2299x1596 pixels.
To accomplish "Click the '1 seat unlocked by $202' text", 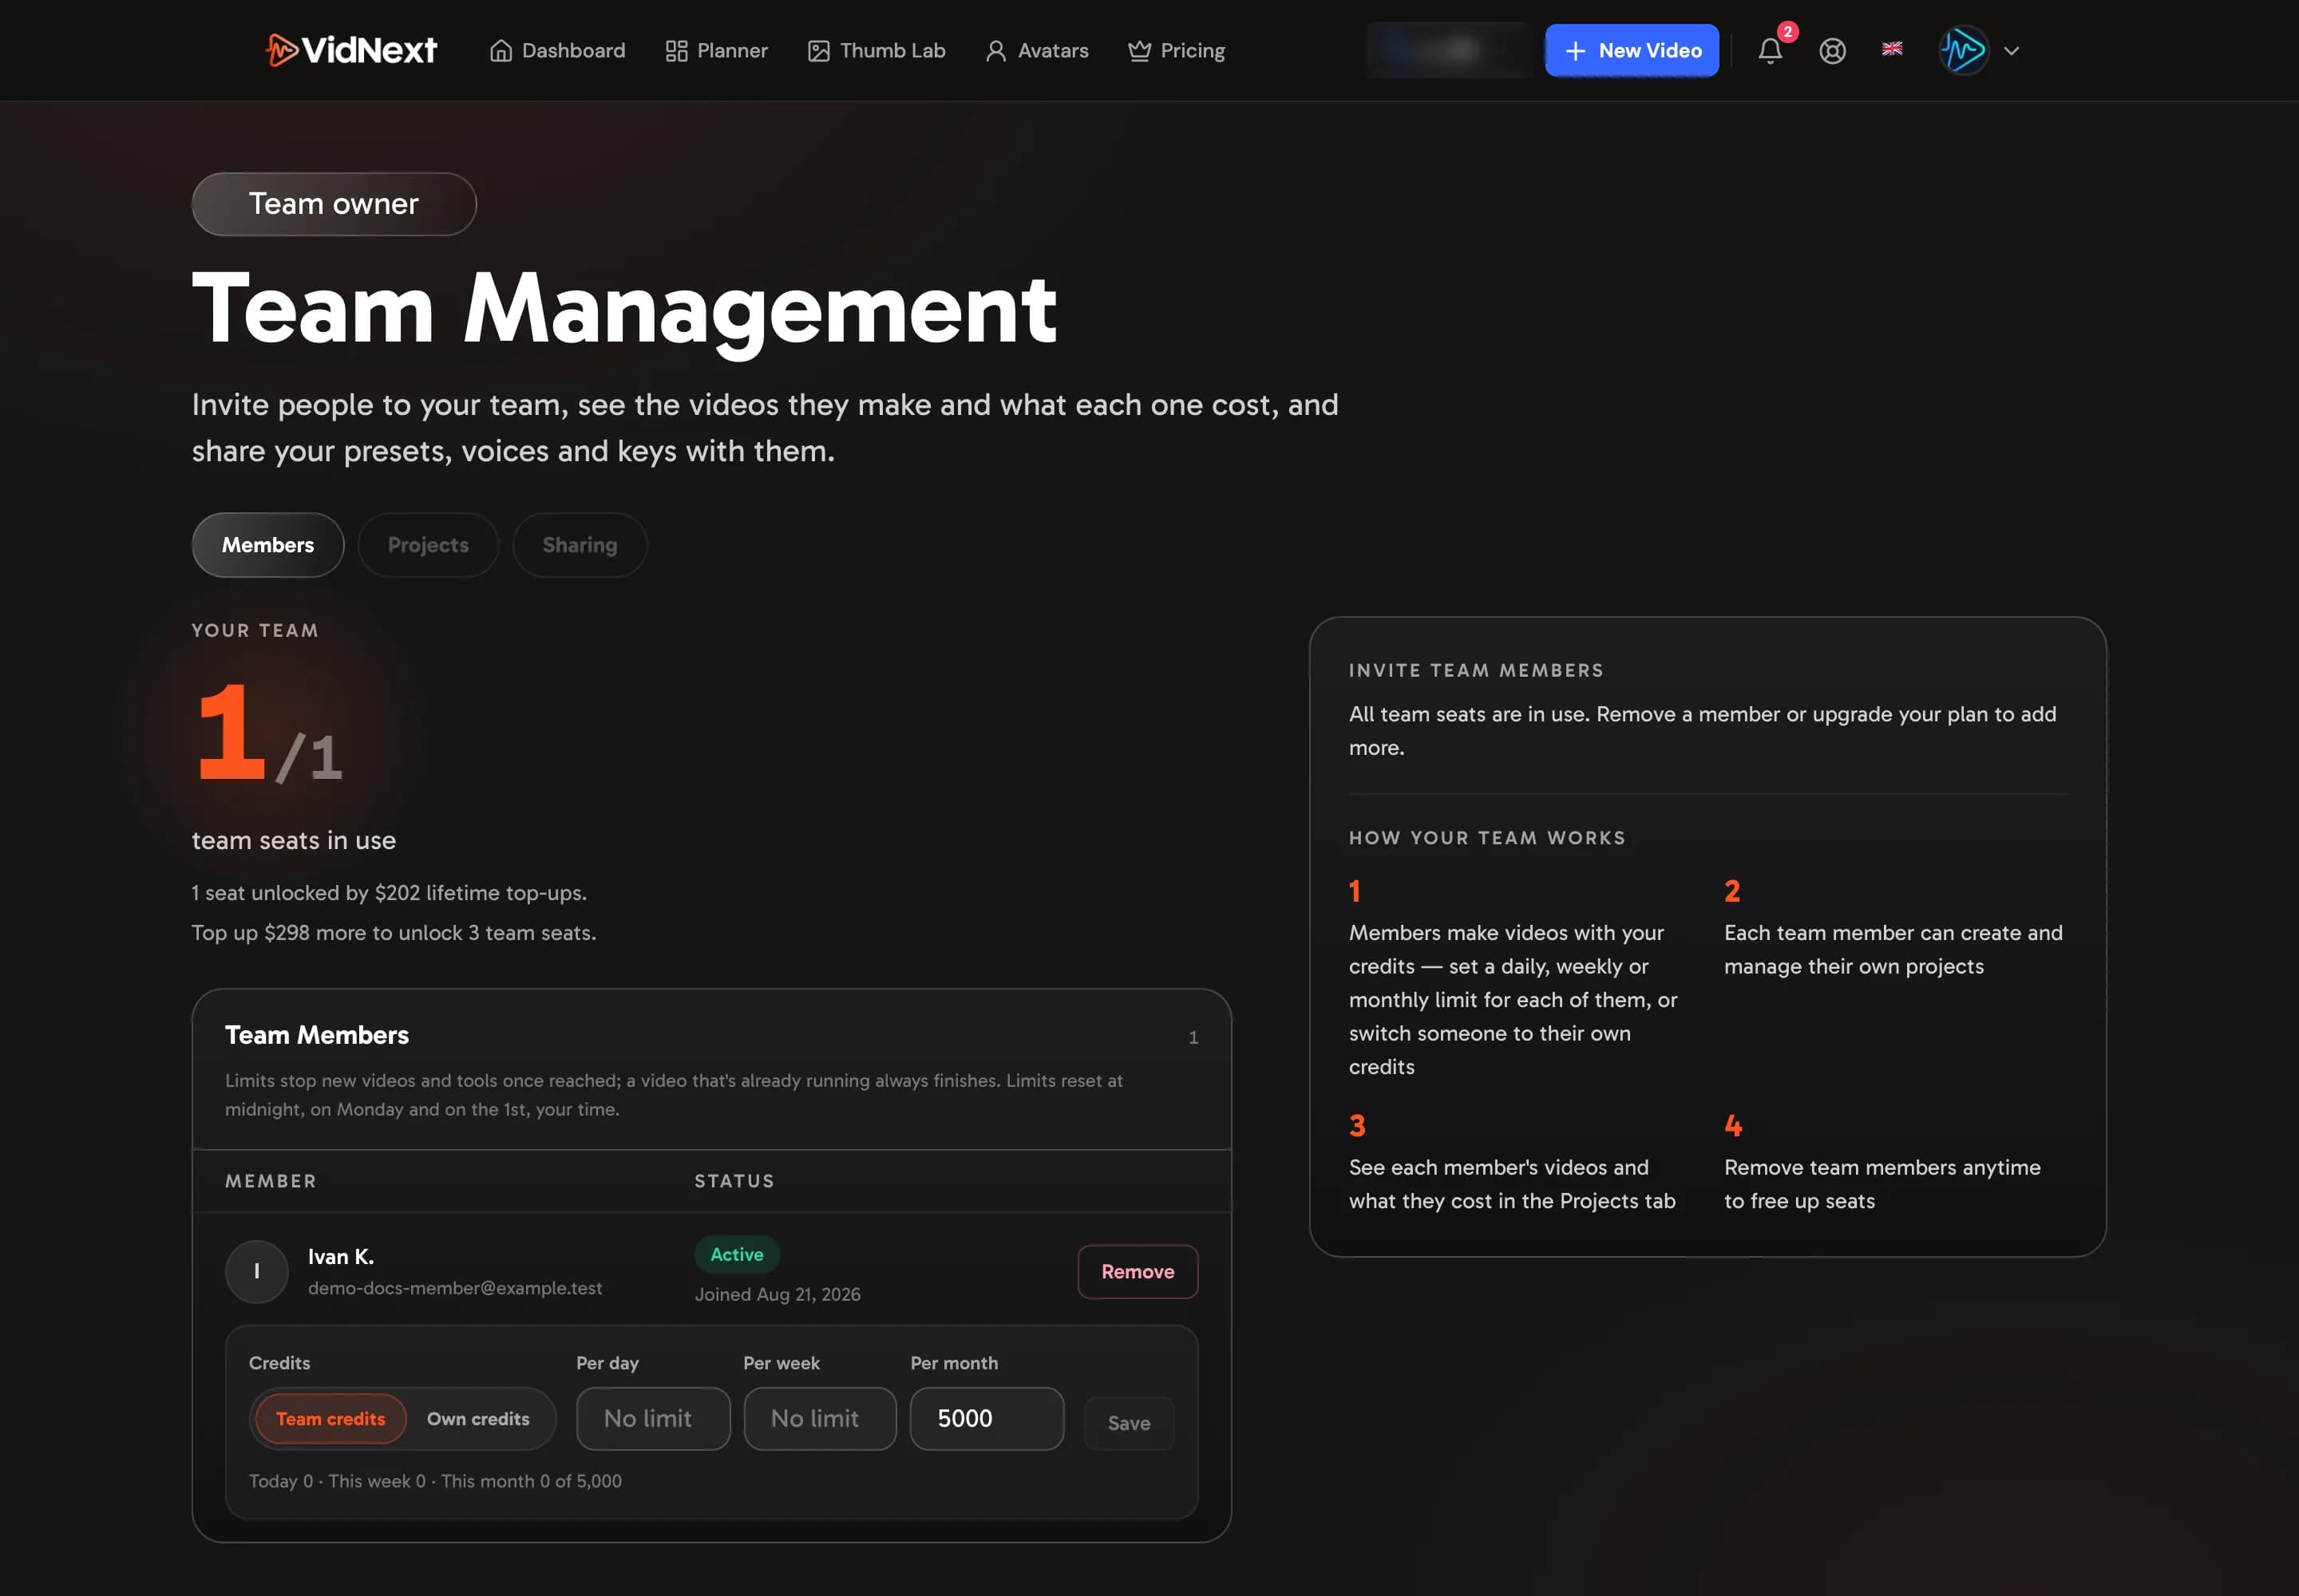I will [x=390, y=892].
